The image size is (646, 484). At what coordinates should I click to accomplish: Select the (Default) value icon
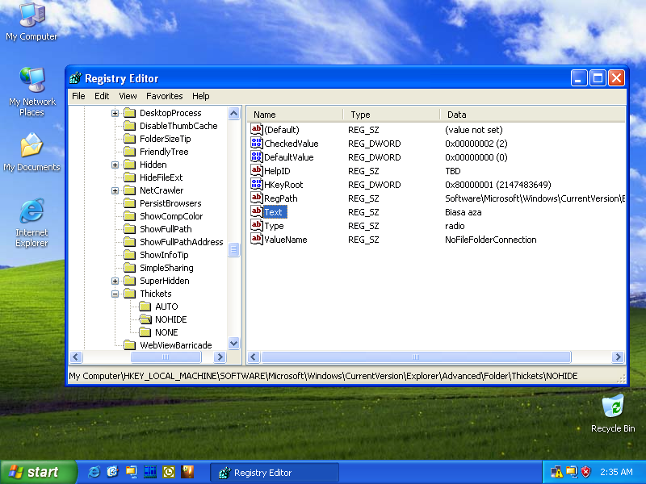[x=256, y=130]
